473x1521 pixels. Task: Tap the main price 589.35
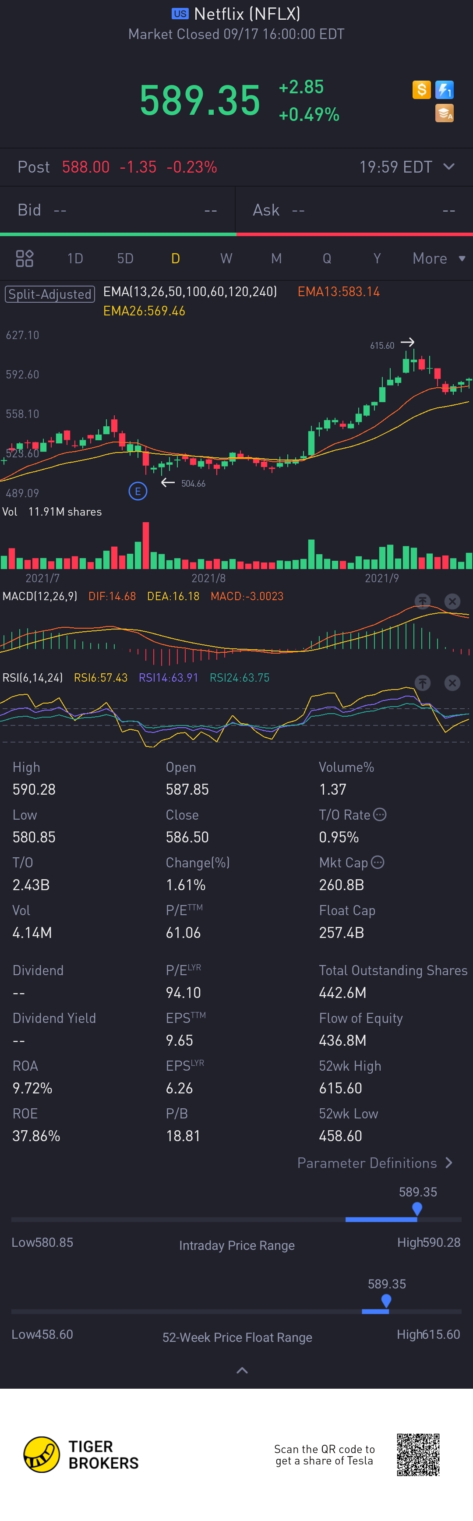[x=200, y=100]
